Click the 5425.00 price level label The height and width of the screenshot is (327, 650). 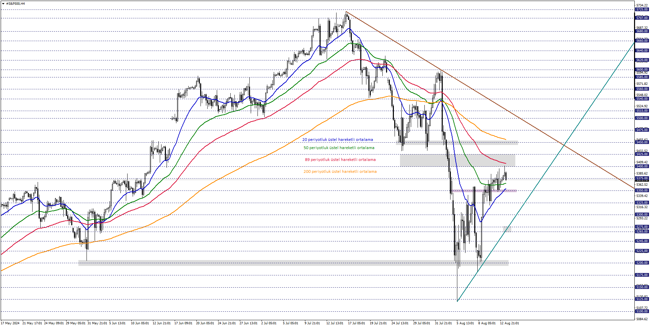642,154
